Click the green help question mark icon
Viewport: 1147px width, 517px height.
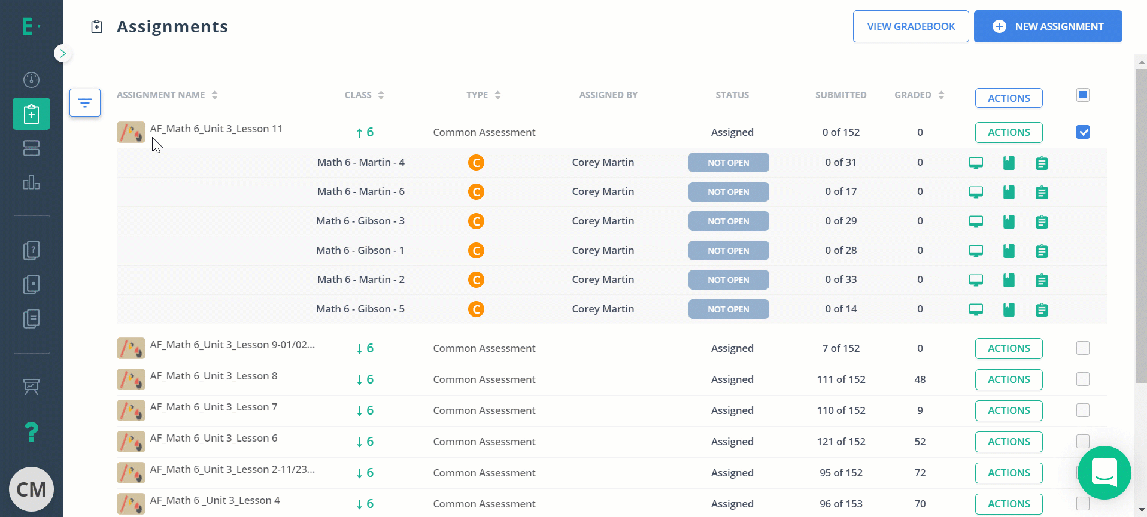coord(31,431)
